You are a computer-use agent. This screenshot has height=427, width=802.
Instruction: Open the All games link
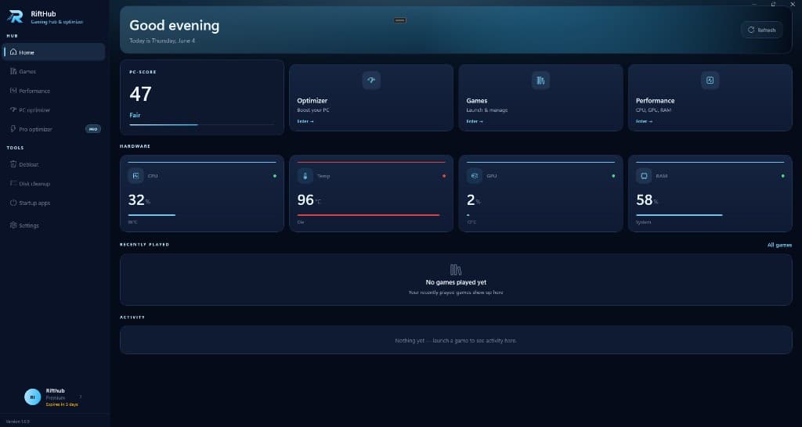[x=779, y=245]
